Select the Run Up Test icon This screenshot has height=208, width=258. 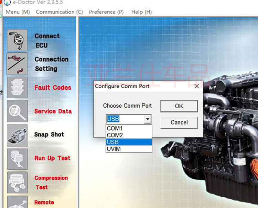(17, 159)
